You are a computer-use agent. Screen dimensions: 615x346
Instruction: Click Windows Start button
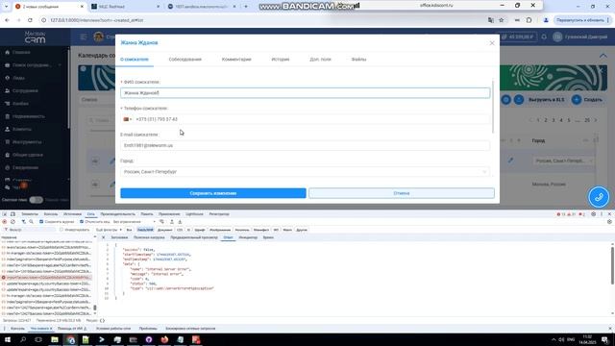pyautogui.click(x=7, y=339)
